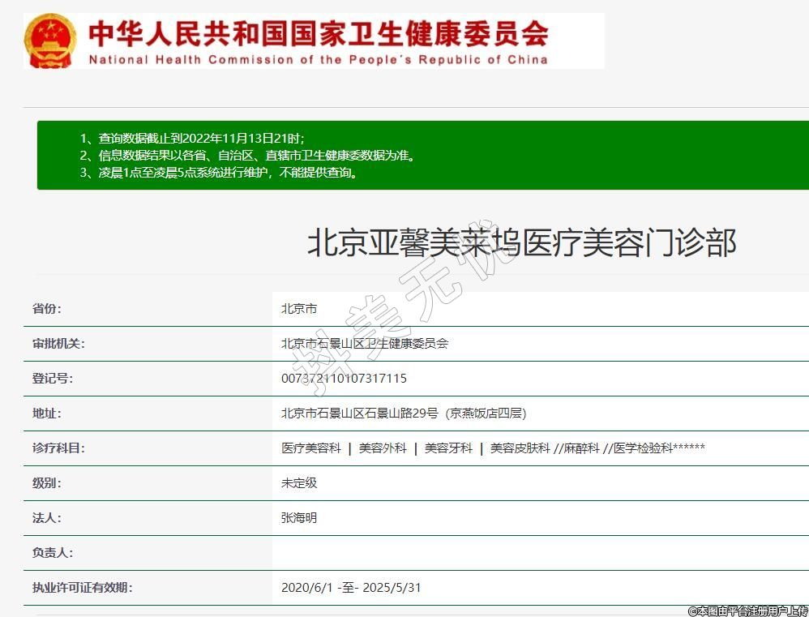Click 医疗美容科 in the departments row
Image resolution: width=809 pixels, height=617 pixels.
click(310, 448)
